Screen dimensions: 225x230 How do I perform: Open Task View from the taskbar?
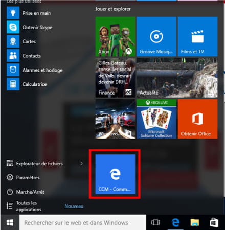pyautogui.click(x=155, y=222)
